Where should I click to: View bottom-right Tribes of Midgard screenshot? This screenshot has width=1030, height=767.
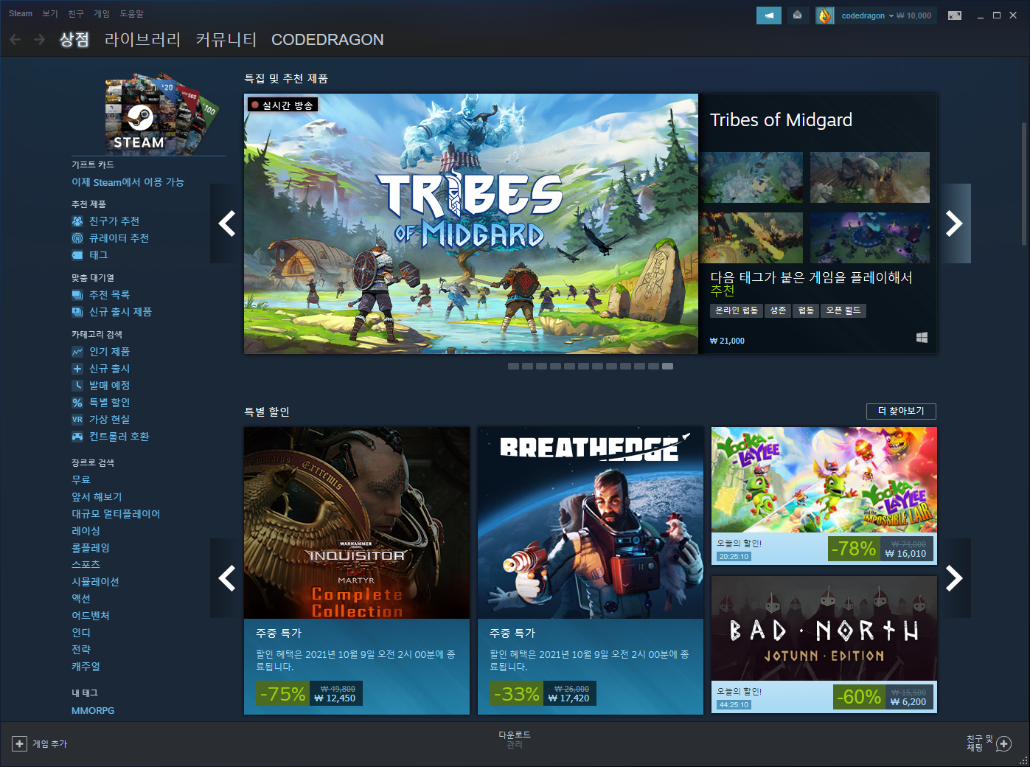pyautogui.click(x=870, y=237)
